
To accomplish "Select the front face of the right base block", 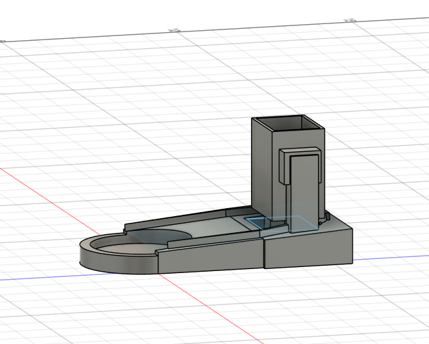I will coord(308,250).
